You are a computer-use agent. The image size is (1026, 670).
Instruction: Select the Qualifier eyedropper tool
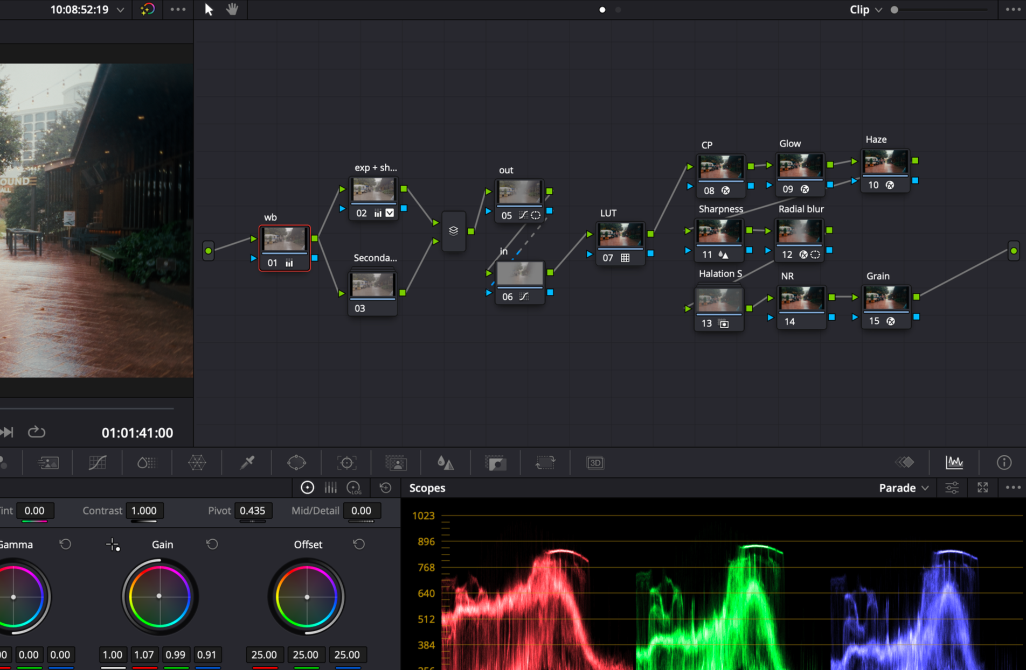(246, 462)
